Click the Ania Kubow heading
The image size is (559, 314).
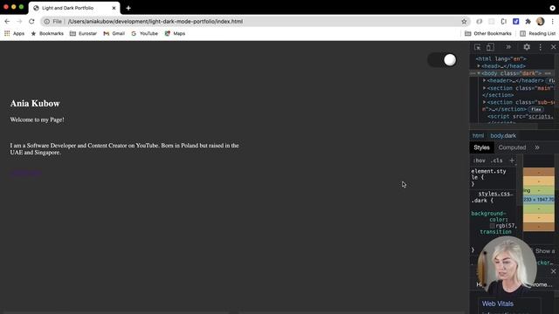35,104
